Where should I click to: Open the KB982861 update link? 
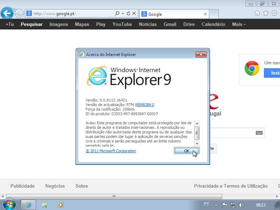(145, 105)
